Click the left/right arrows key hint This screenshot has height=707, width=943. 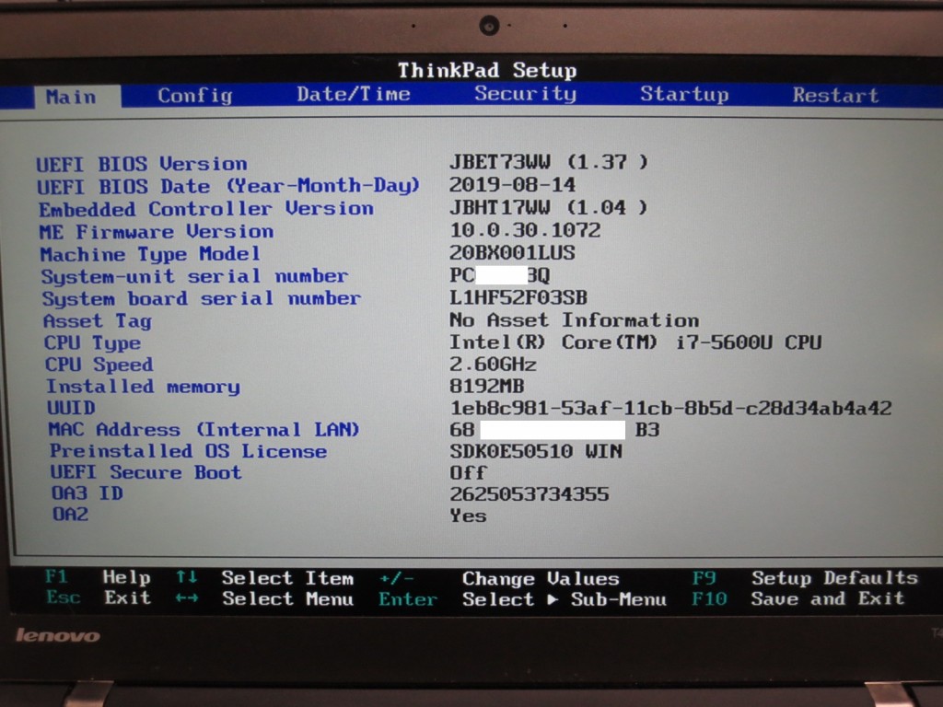click(x=186, y=598)
